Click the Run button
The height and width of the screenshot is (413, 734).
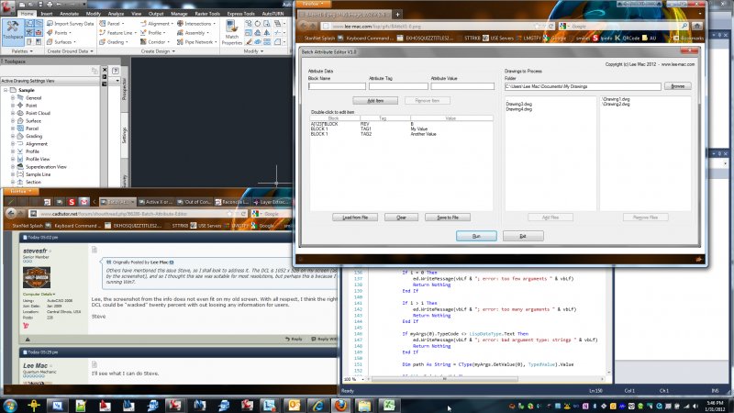coord(475,236)
